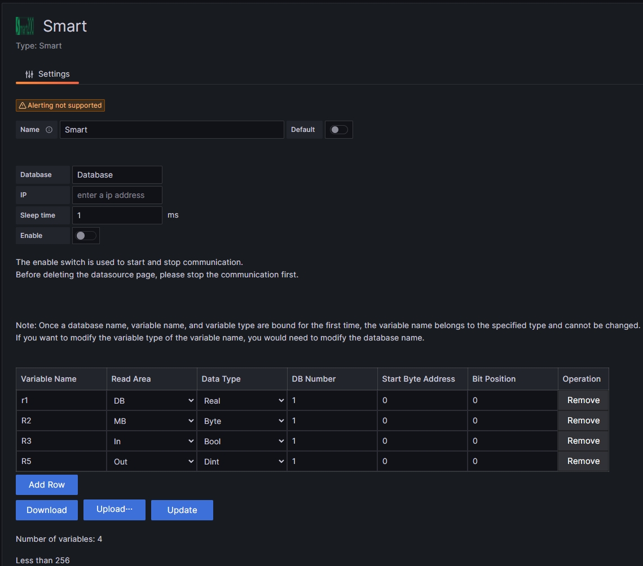Open Read Area dropdown for r1
The height and width of the screenshot is (566, 643).
click(x=152, y=401)
